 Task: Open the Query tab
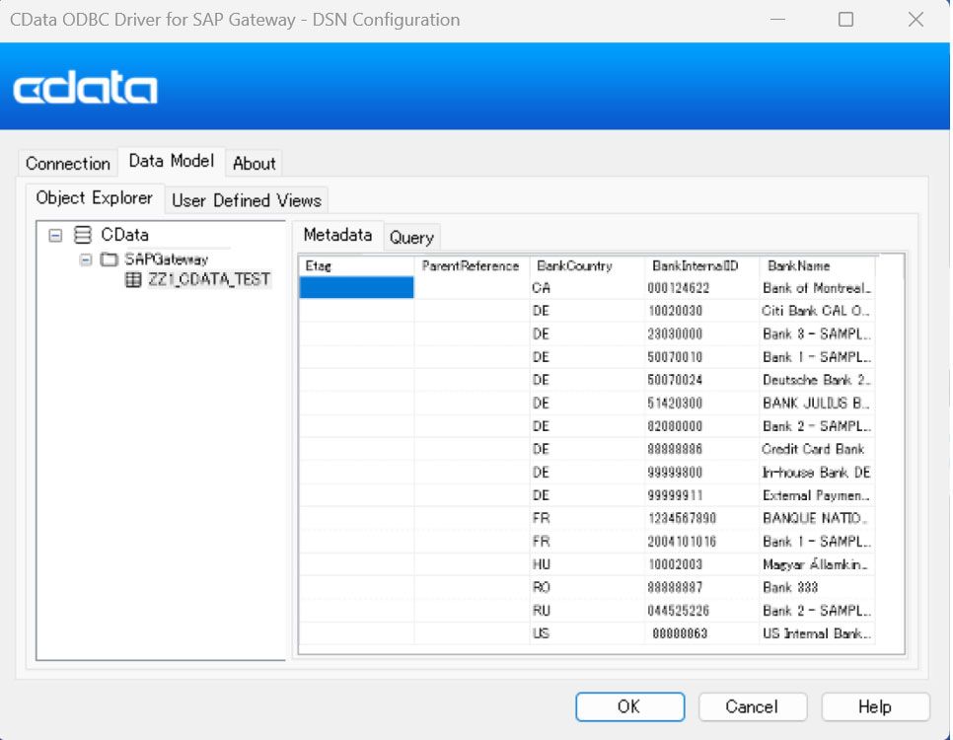(x=411, y=237)
